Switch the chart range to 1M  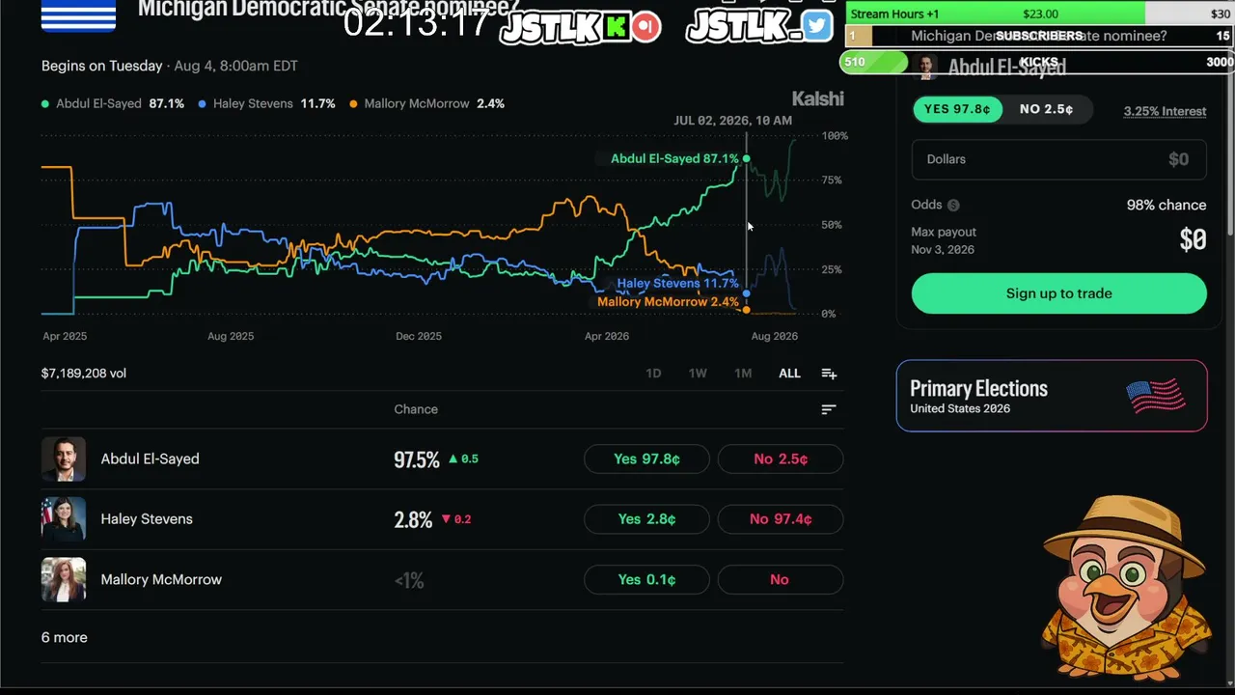click(743, 374)
